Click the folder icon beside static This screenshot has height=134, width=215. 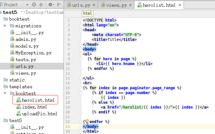[x=6, y=80]
